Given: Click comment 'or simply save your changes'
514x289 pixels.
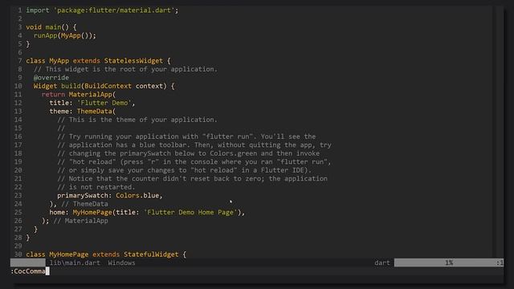Looking at the screenshot, I should [184, 170].
